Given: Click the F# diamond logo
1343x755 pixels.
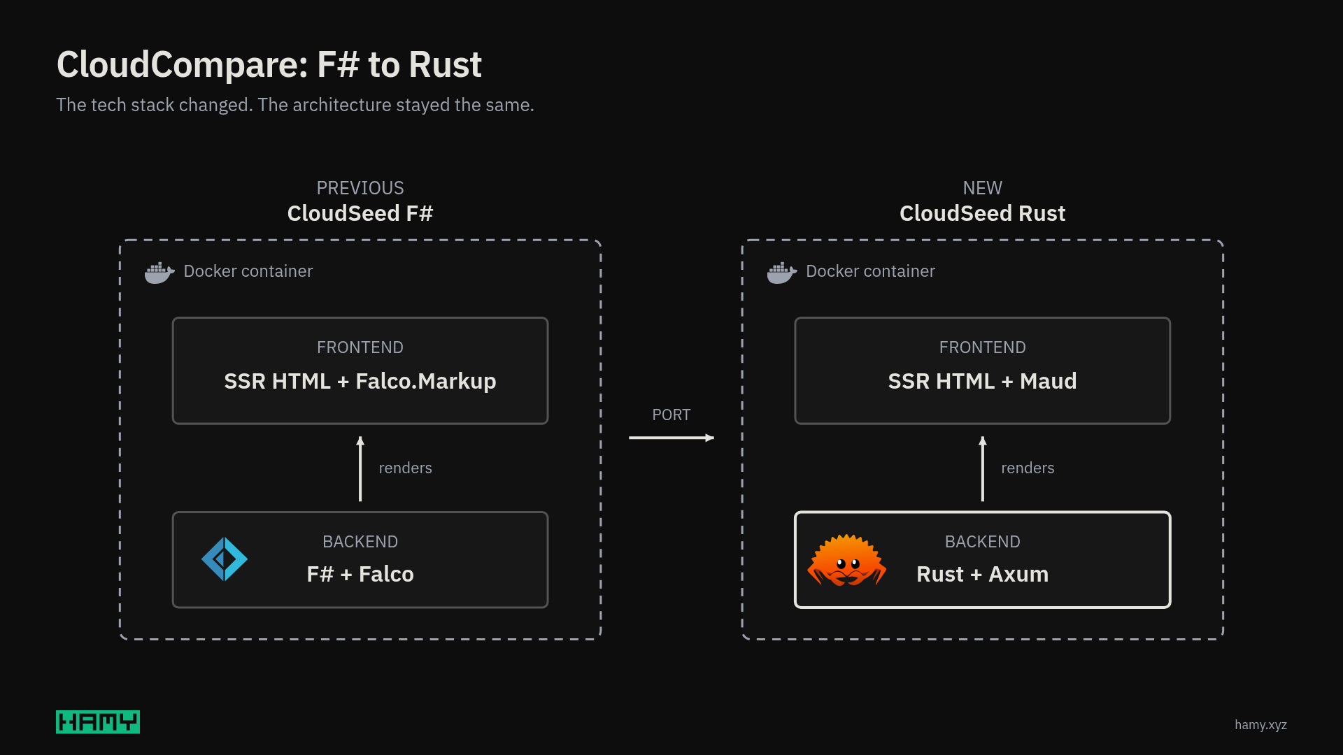Looking at the screenshot, I should pos(225,559).
